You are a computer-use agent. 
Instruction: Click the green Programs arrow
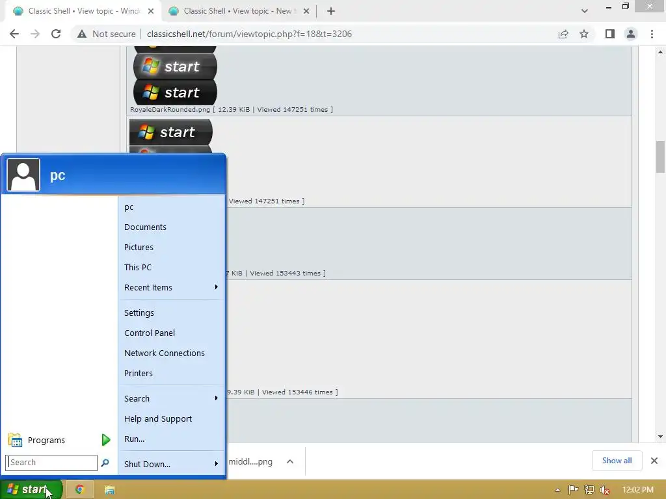click(x=106, y=440)
